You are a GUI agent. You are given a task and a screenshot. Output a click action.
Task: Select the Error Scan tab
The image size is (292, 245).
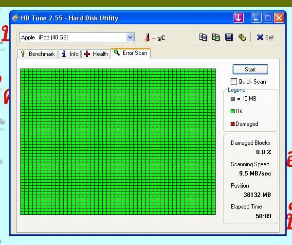click(130, 53)
